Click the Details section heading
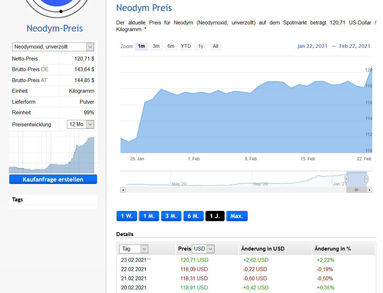Screen dimensions: 383x293 (125, 234)
